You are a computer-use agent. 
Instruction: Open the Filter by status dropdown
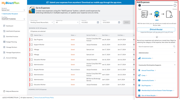41,22
